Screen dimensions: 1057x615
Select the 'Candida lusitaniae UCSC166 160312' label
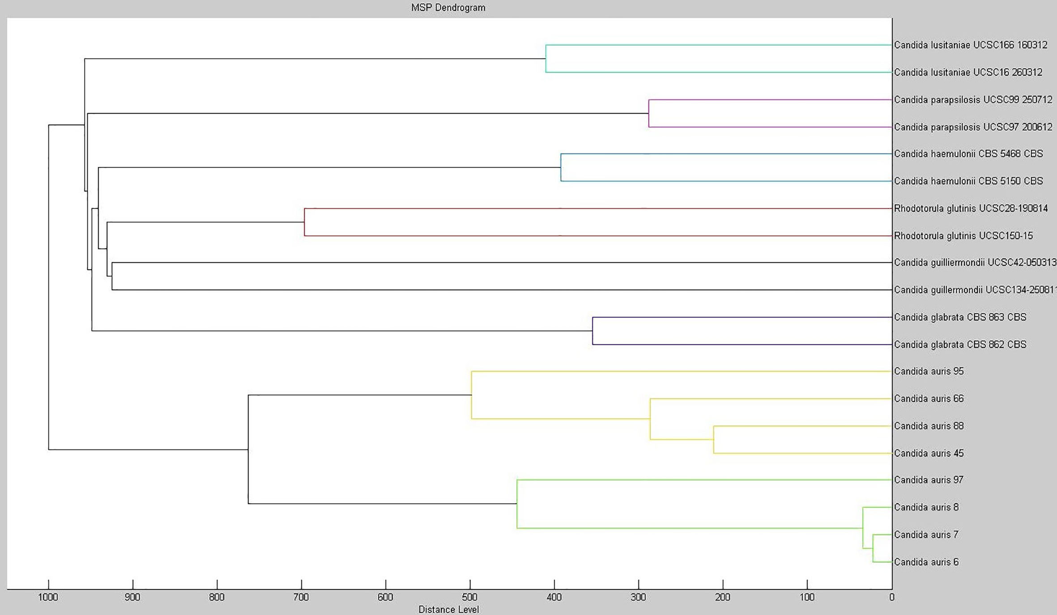(x=970, y=45)
